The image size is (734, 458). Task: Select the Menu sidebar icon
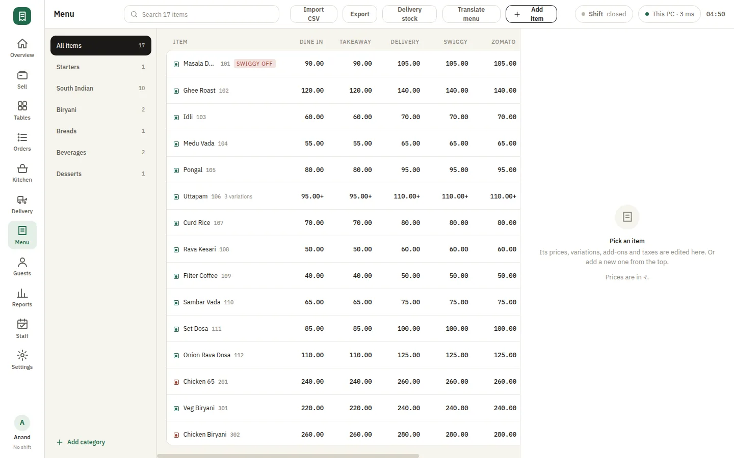tap(22, 235)
